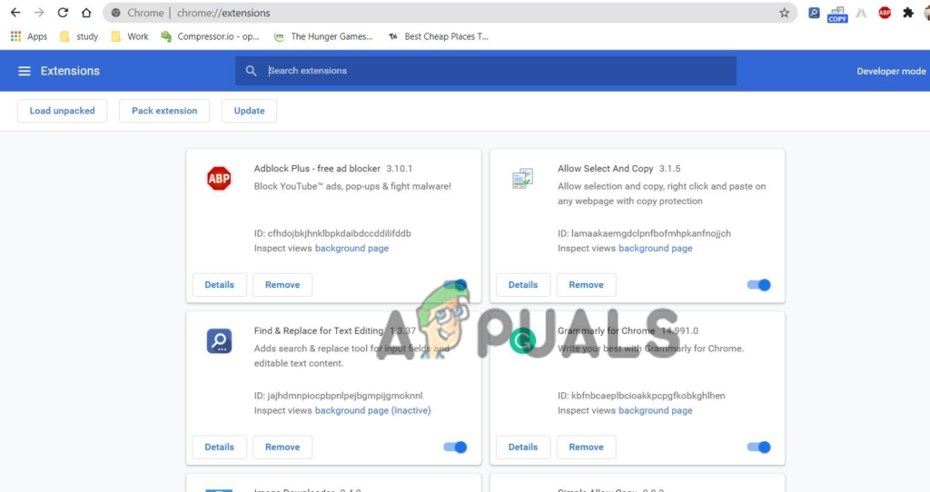Bookmark this page with the star icon
Image resolution: width=930 pixels, height=492 pixels.
click(784, 13)
